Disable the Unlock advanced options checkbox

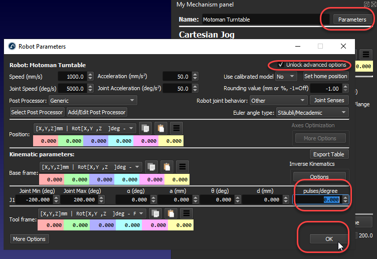click(x=281, y=65)
